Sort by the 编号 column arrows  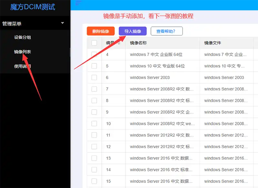(119, 43)
